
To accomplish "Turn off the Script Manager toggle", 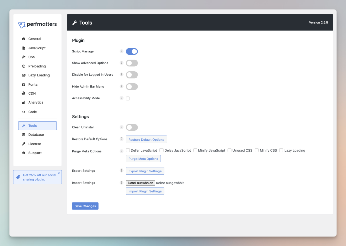I will (x=132, y=51).
